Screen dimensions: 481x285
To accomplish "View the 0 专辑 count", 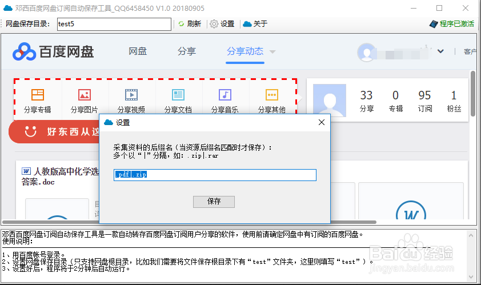I will (x=396, y=101).
